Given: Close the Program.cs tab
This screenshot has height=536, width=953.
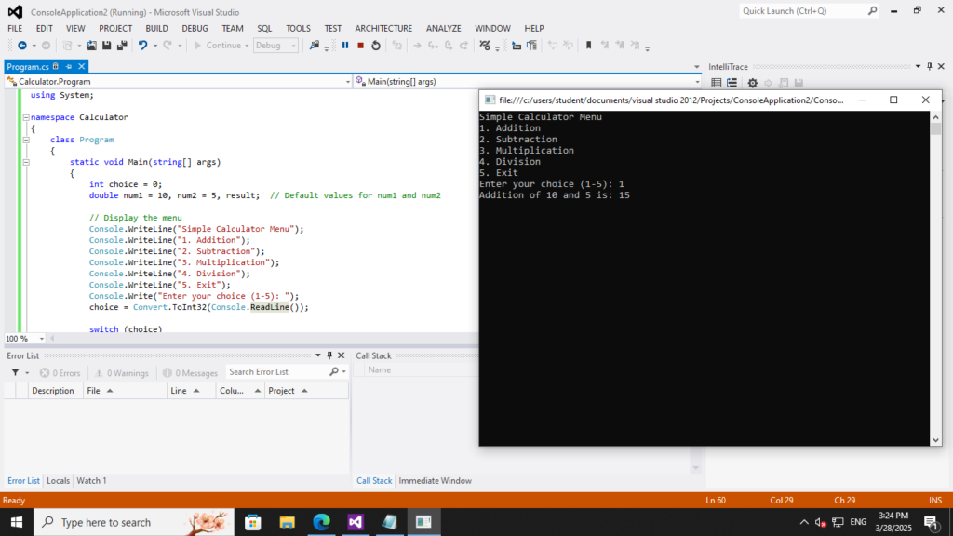Looking at the screenshot, I should (82, 66).
